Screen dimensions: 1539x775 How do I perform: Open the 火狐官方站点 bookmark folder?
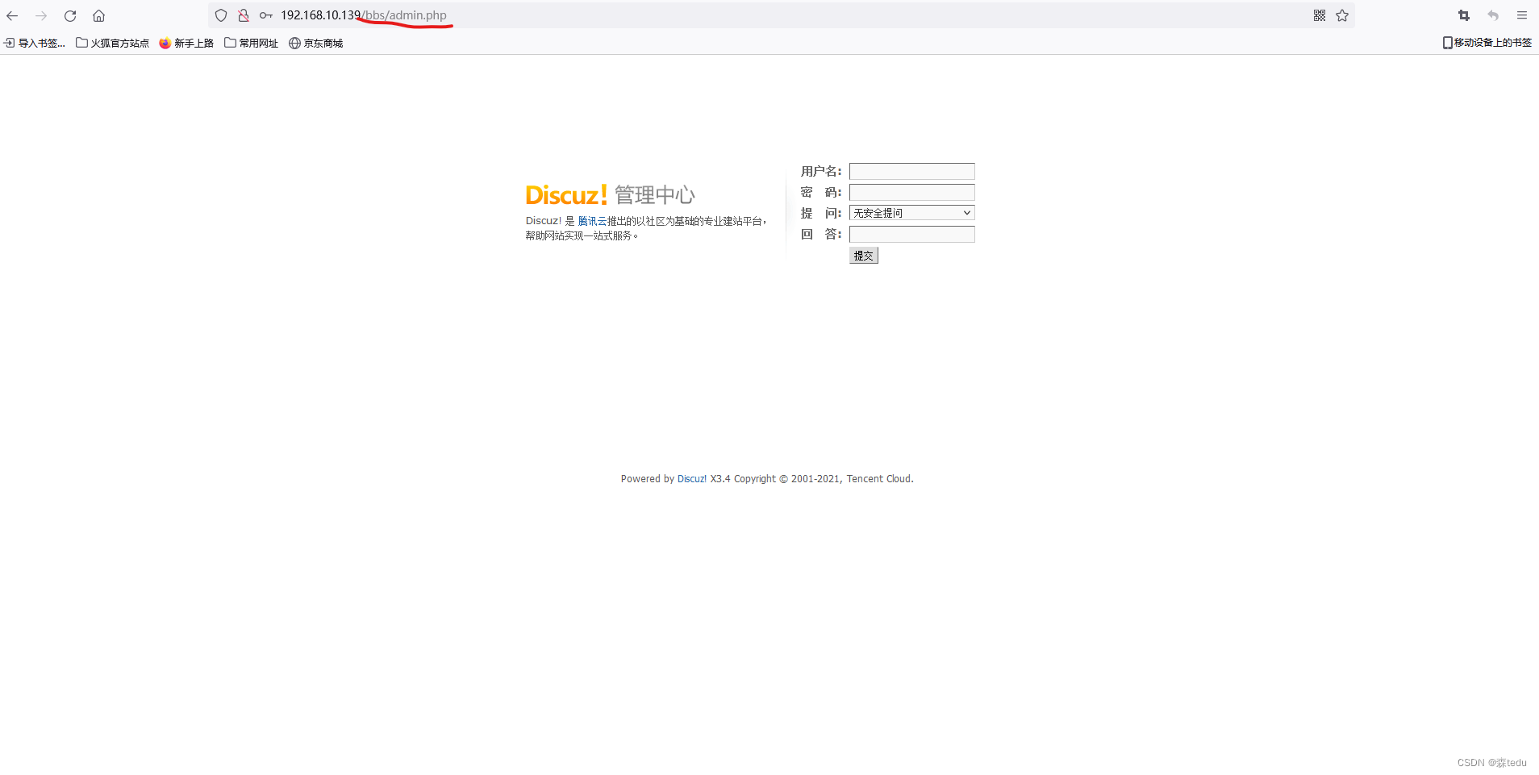pos(112,43)
